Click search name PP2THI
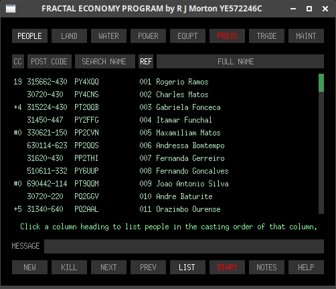 point(86,158)
